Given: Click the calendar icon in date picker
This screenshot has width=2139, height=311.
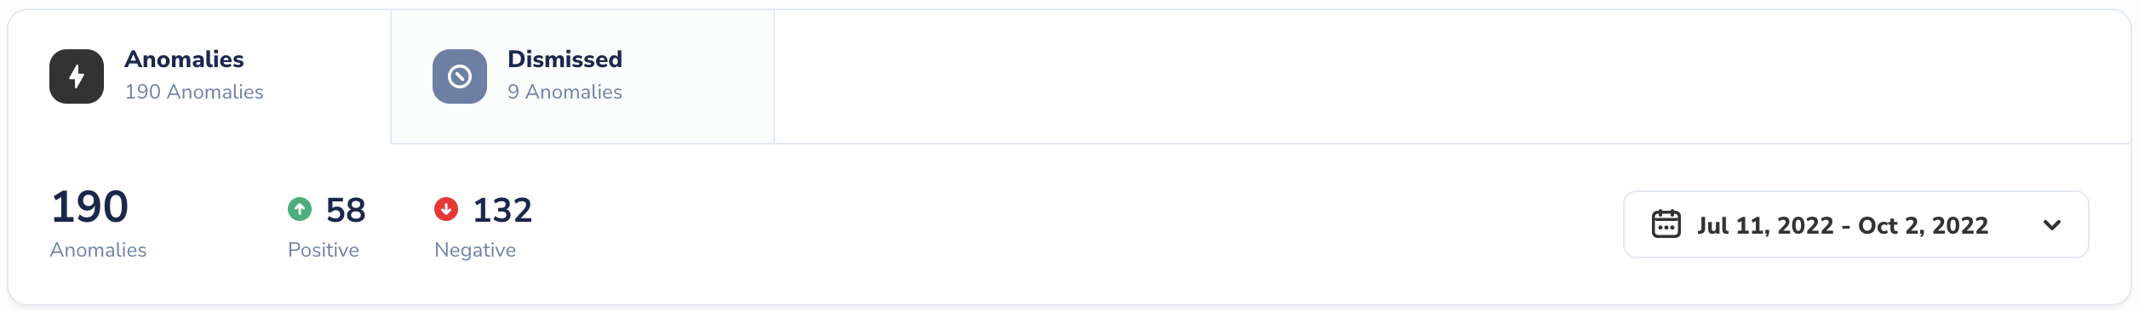Looking at the screenshot, I should pos(1666,224).
